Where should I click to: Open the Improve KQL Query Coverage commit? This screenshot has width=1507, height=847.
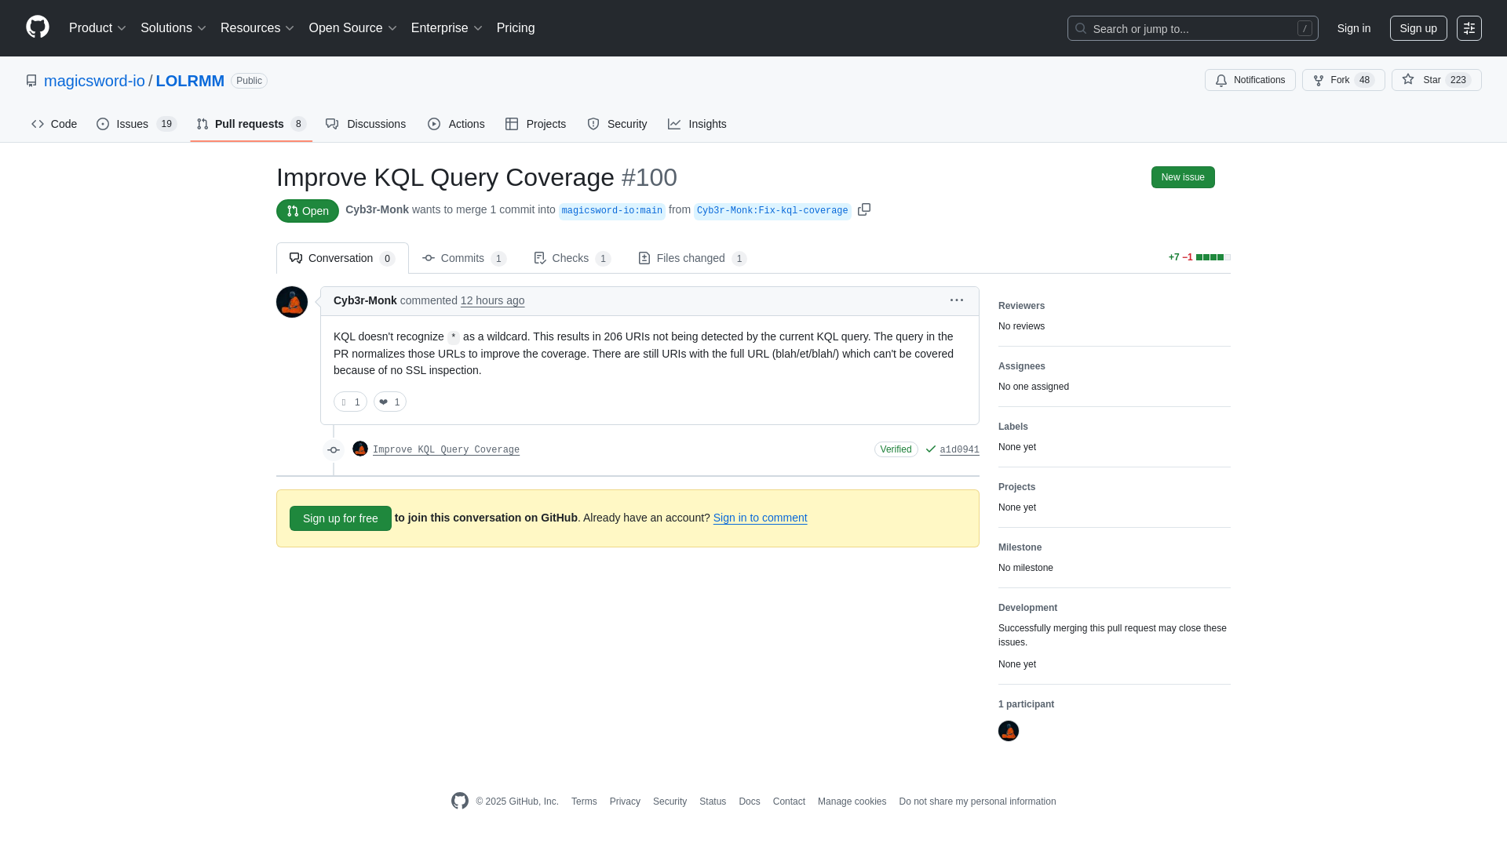point(446,449)
